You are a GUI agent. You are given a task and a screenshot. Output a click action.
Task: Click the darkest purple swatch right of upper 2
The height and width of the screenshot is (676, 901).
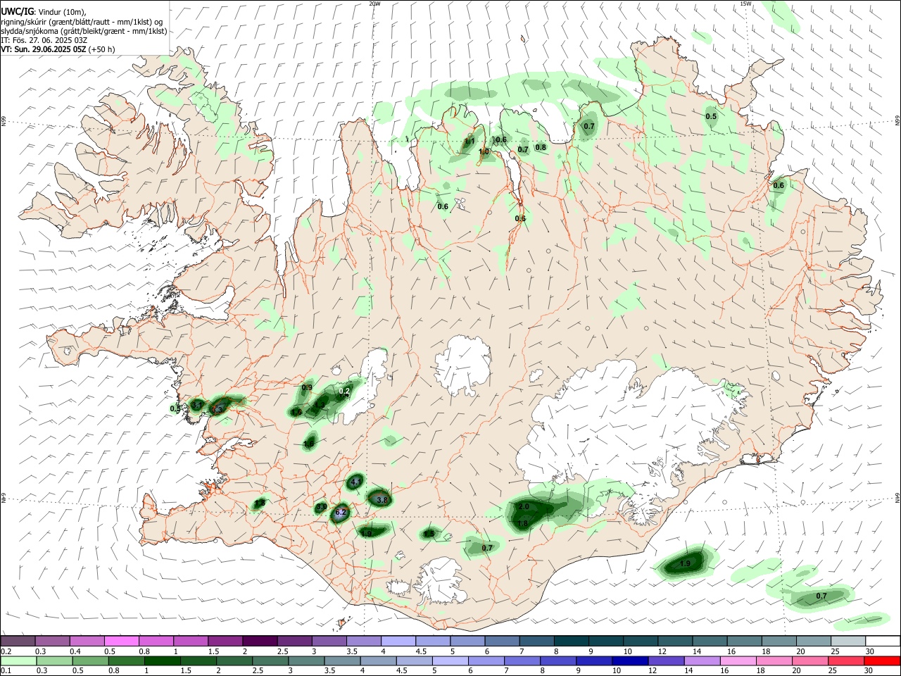(260, 641)
